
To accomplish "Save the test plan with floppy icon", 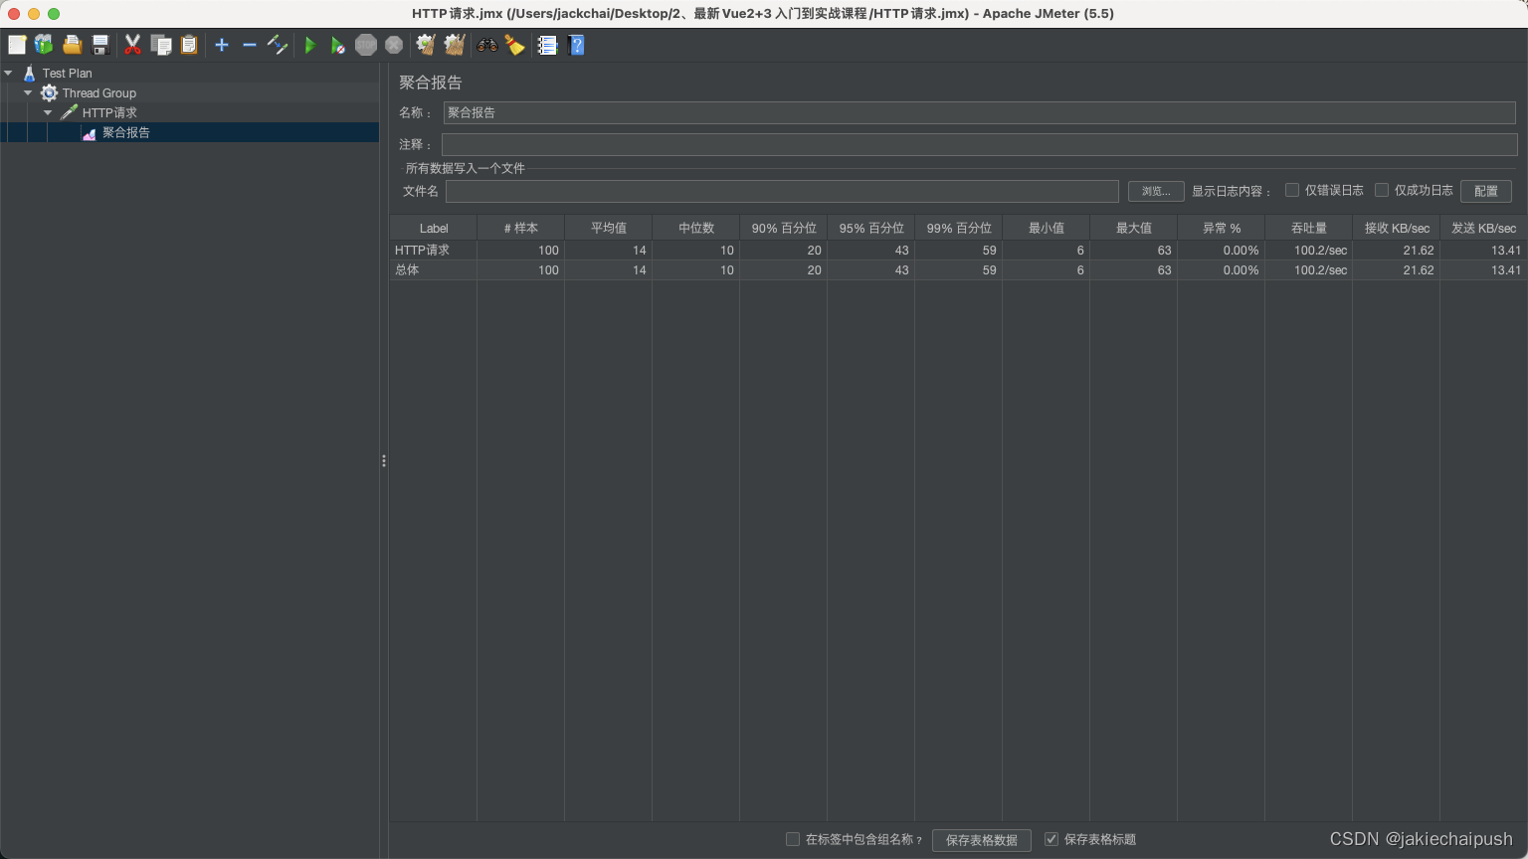I will (99, 45).
